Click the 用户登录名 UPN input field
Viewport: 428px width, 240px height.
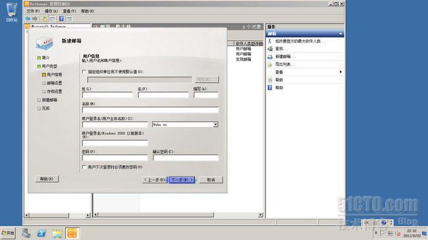pyautogui.click(x=115, y=125)
